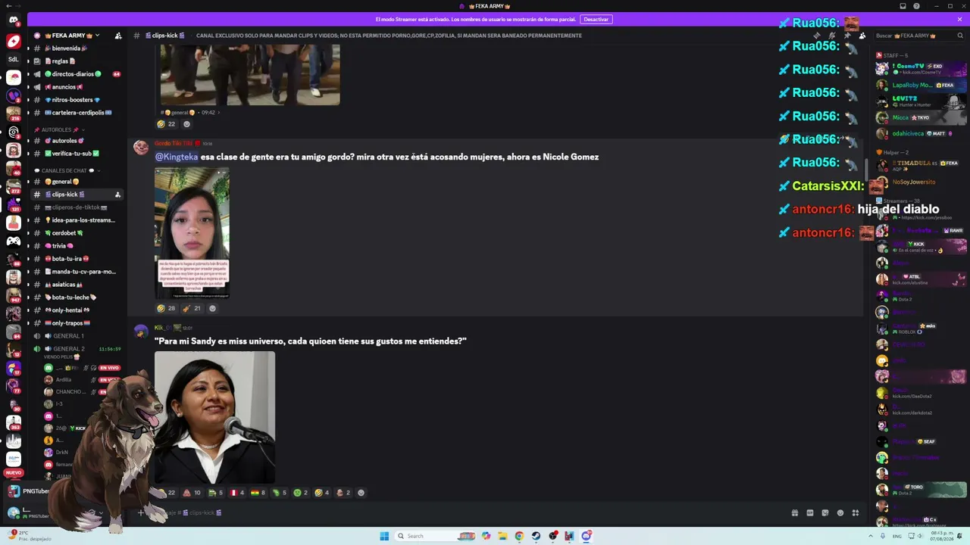Screen dimensions: 970x545
Task: Deactivate Streamer mode
Action: 596,19
